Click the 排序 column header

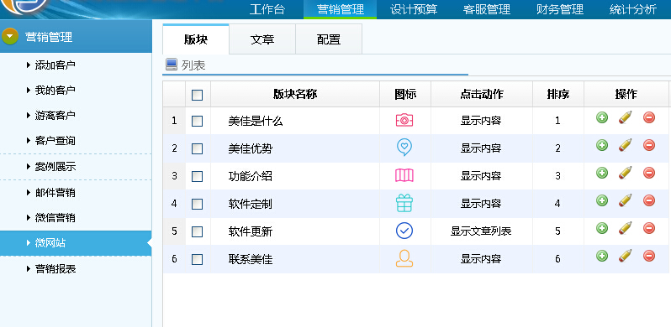pyautogui.click(x=558, y=94)
